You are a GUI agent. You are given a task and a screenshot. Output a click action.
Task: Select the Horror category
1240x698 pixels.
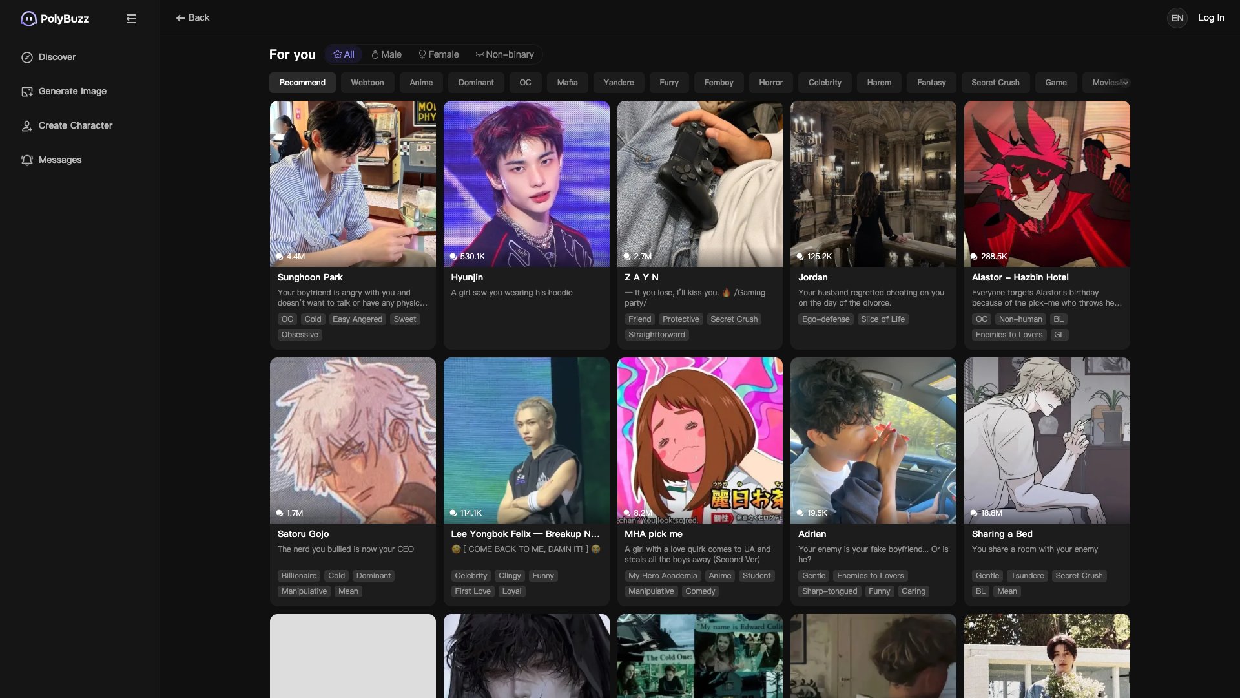(770, 83)
